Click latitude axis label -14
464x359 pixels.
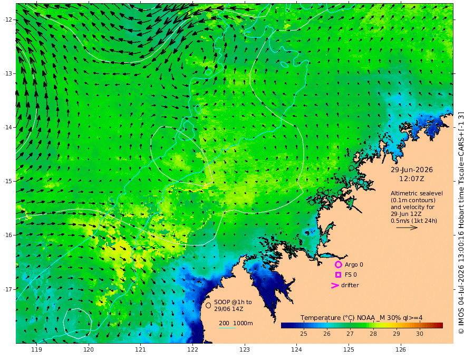point(8,127)
